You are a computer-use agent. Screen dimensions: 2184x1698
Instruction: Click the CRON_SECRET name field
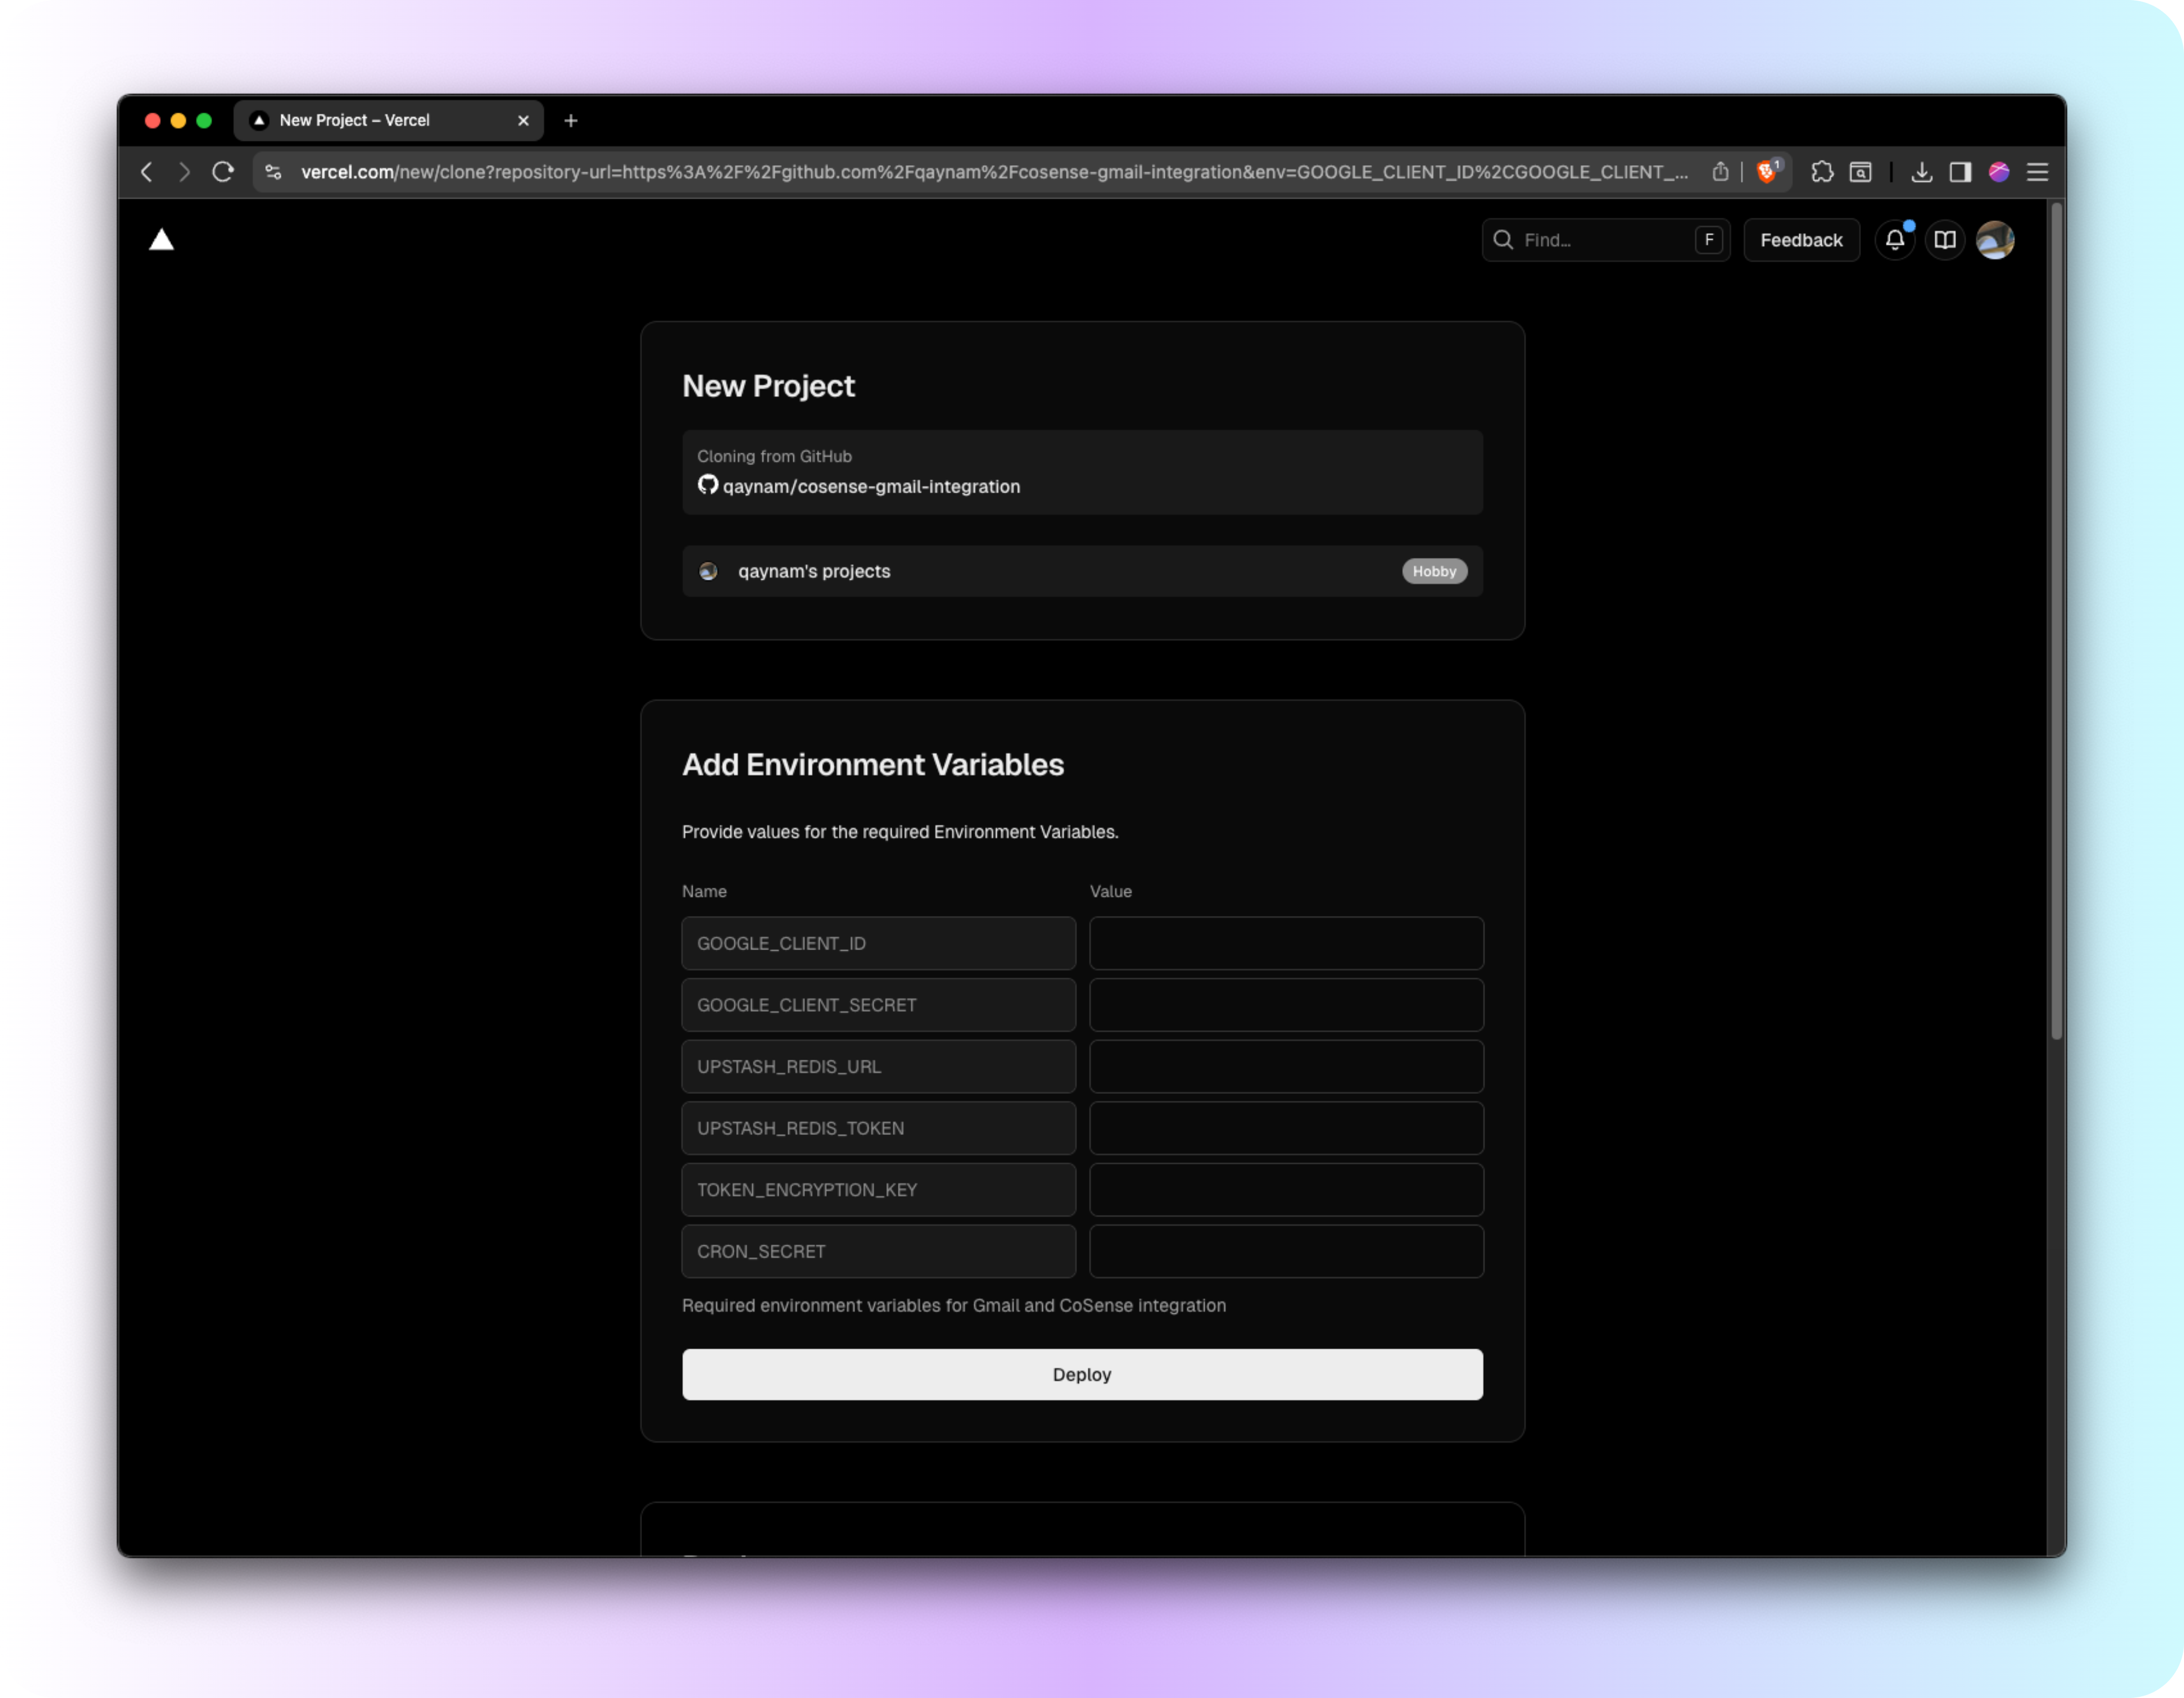878,1251
